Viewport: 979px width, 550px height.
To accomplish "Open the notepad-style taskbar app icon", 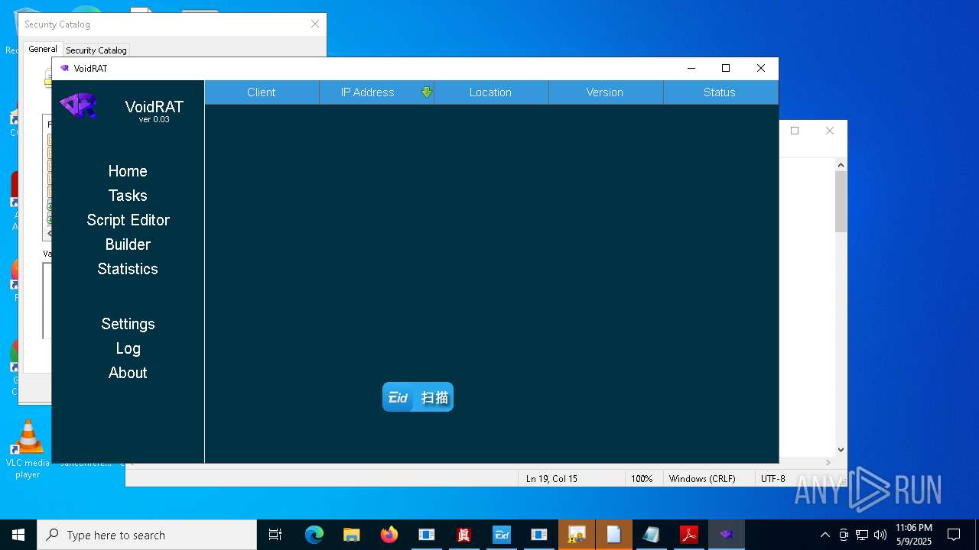I will coord(652,535).
